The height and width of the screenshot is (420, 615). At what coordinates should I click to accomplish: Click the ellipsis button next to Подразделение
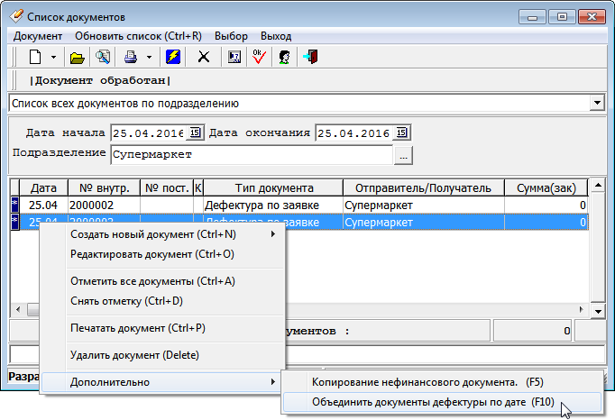403,155
